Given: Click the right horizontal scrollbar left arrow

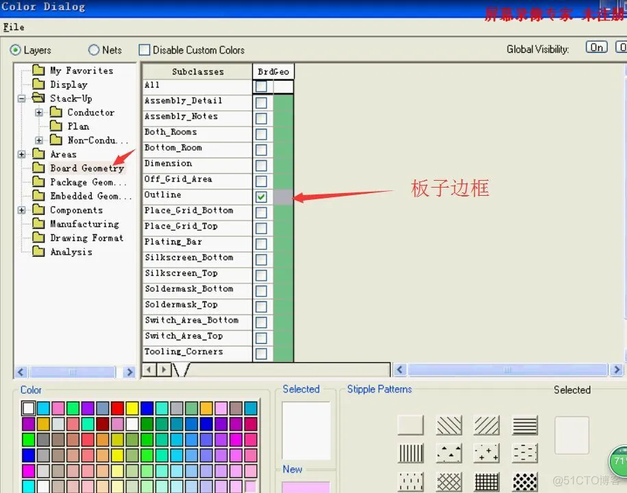Looking at the screenshot, I should 400,370.
